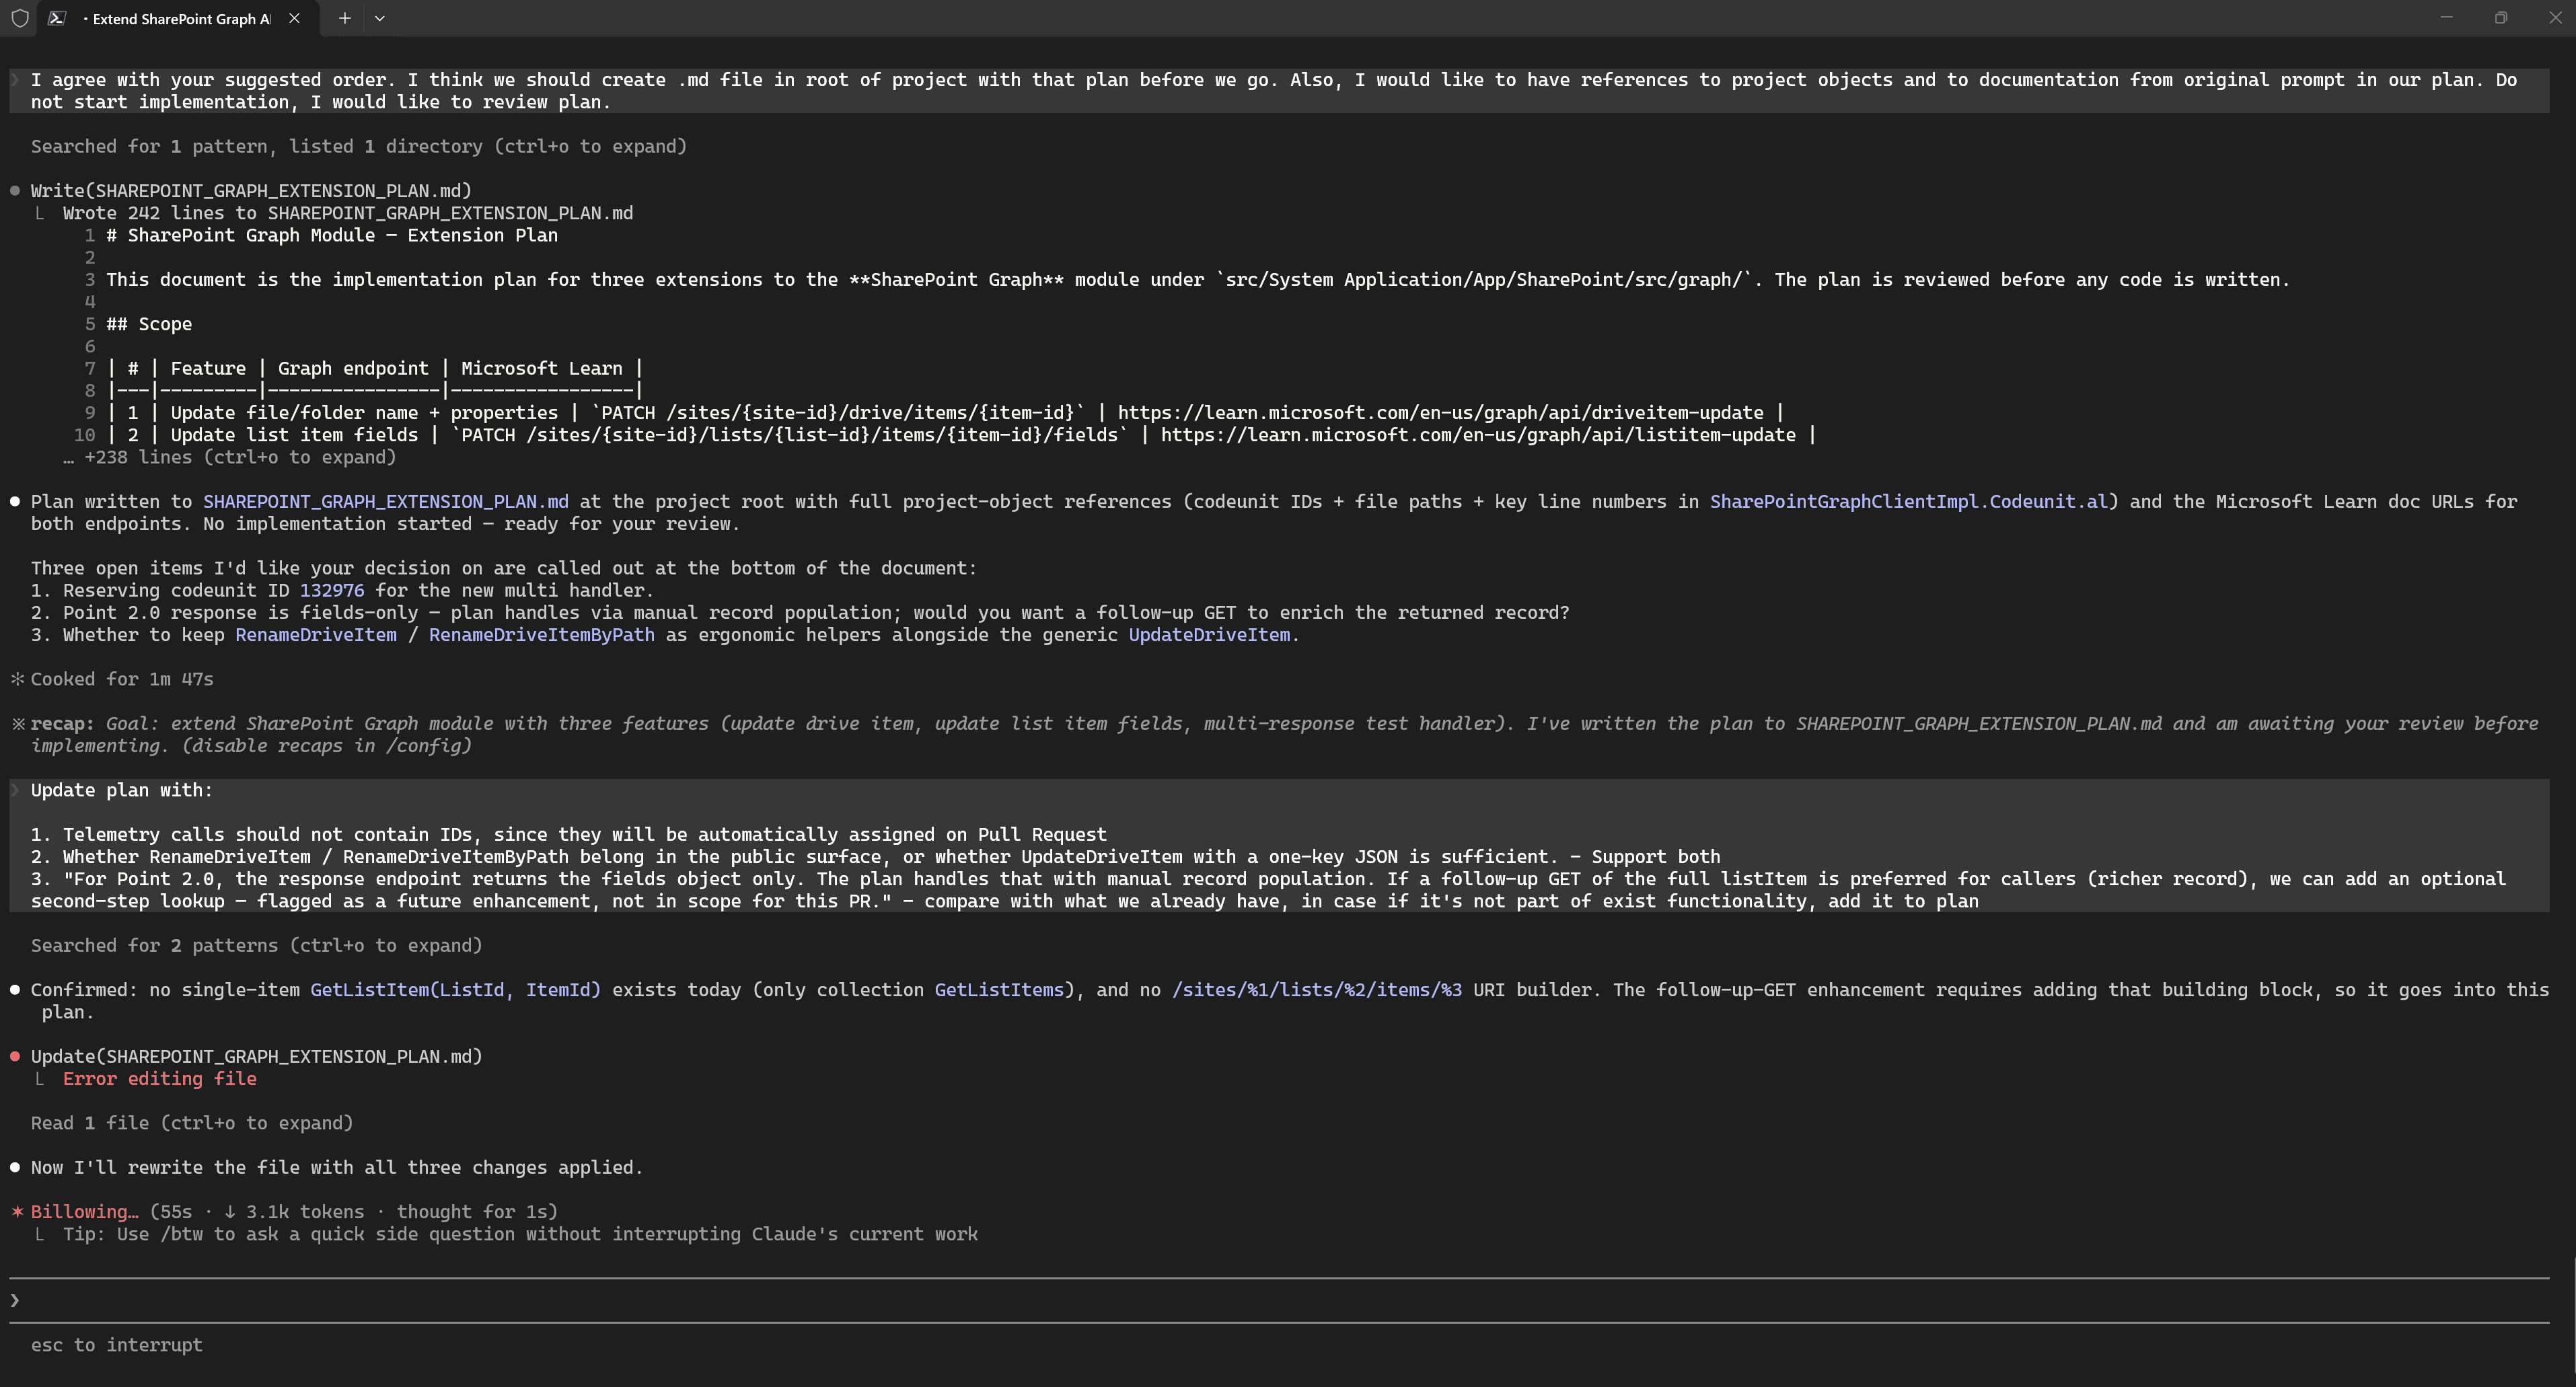Screen dimensions: 2576x1387
Task: Click the '## Scope' heading in file preview
Action: [x=149, y=324]
